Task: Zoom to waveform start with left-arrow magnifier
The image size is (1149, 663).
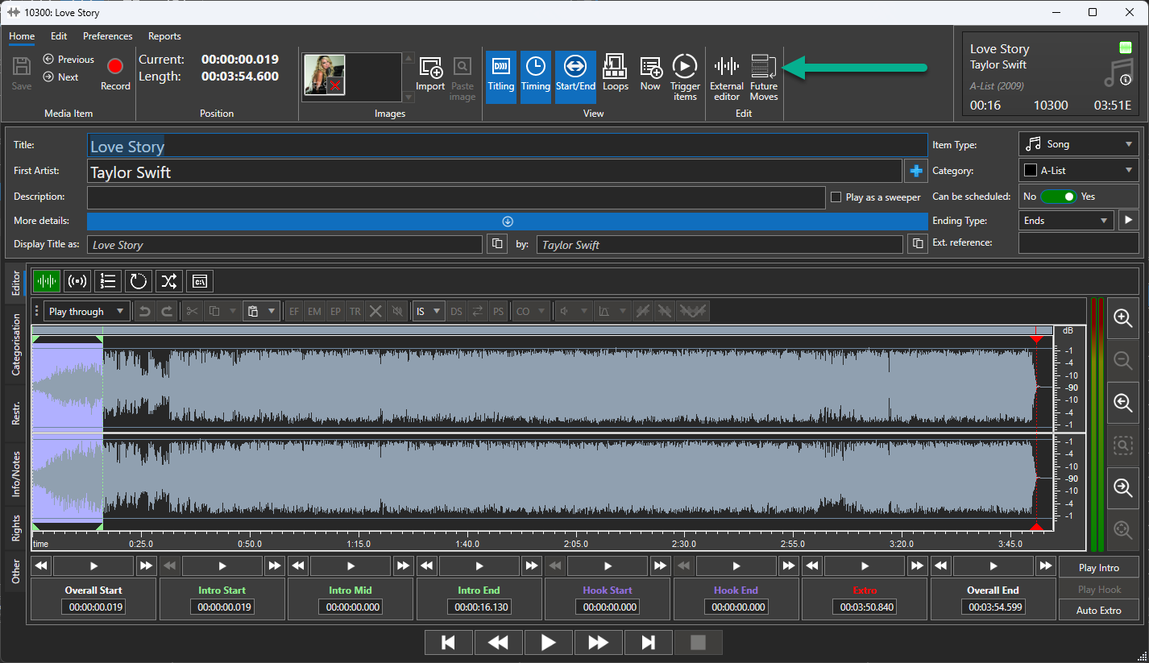Action: [x=1123, y=402]
